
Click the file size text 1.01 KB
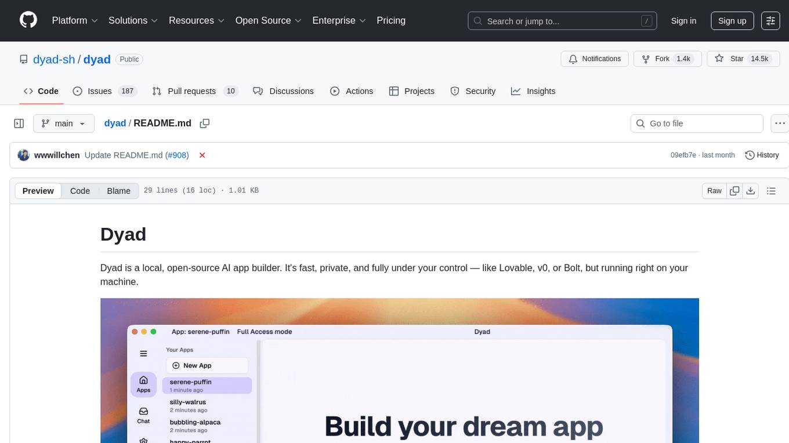coord(244,191)
